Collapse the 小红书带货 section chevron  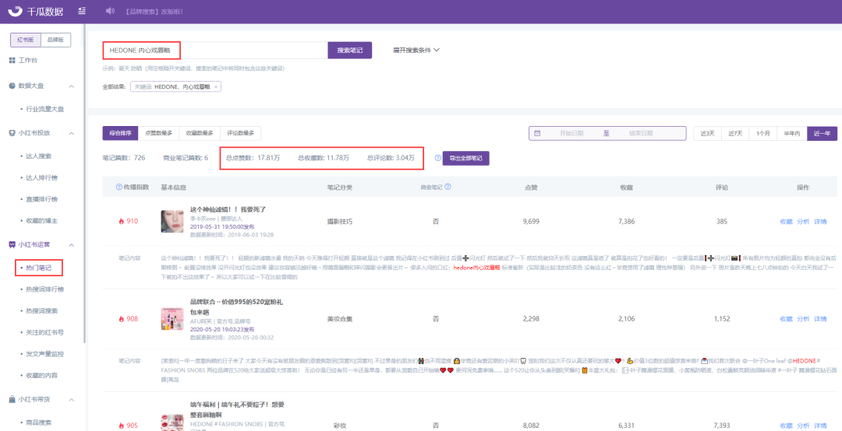click(x=72, y=400)
